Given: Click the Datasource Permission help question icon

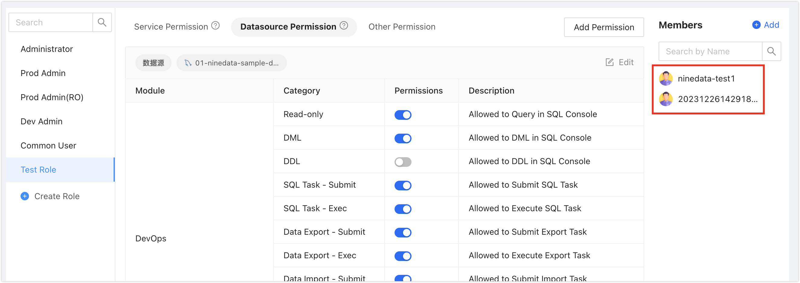Looking at the screenshot, I should [x=344, y=26].
